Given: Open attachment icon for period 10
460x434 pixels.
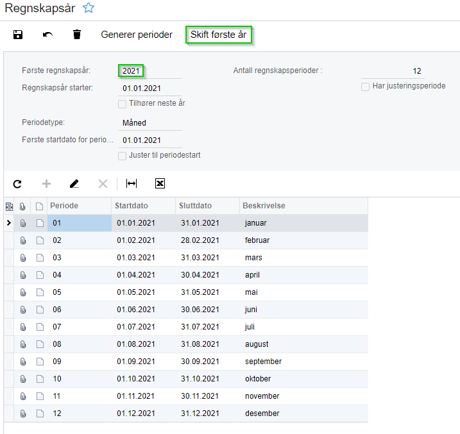Looking at the screenshot, I should pos(23,379).
